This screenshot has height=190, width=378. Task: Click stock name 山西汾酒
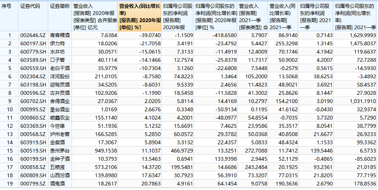[60, 176]
